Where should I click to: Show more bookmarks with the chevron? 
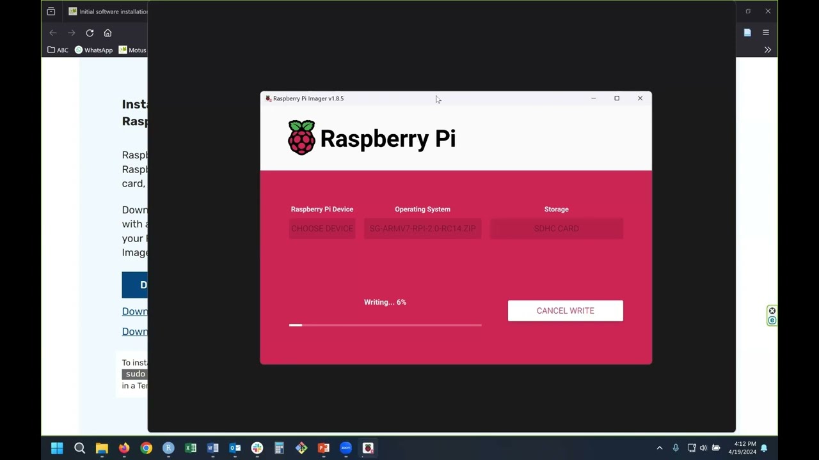point(767,50)
